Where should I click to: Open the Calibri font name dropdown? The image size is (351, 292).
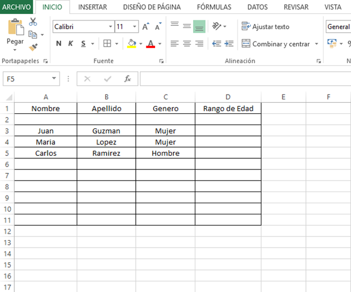[111, 27]
